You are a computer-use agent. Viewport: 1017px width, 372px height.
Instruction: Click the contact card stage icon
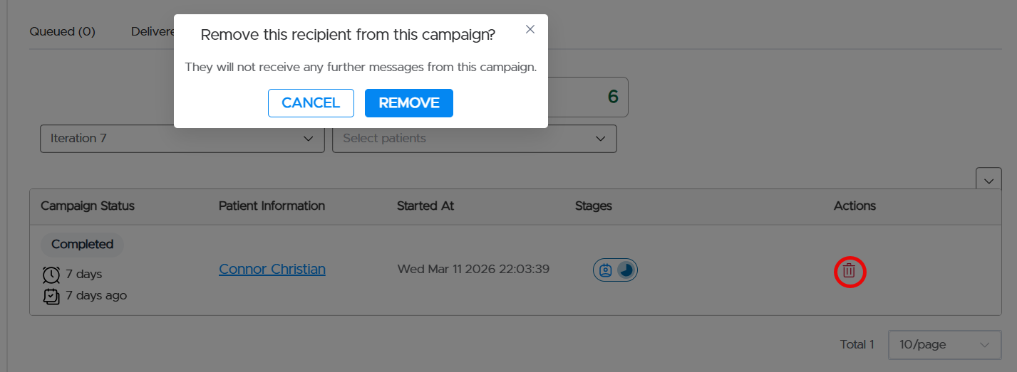pyautogui.click(x=605, y=270)
